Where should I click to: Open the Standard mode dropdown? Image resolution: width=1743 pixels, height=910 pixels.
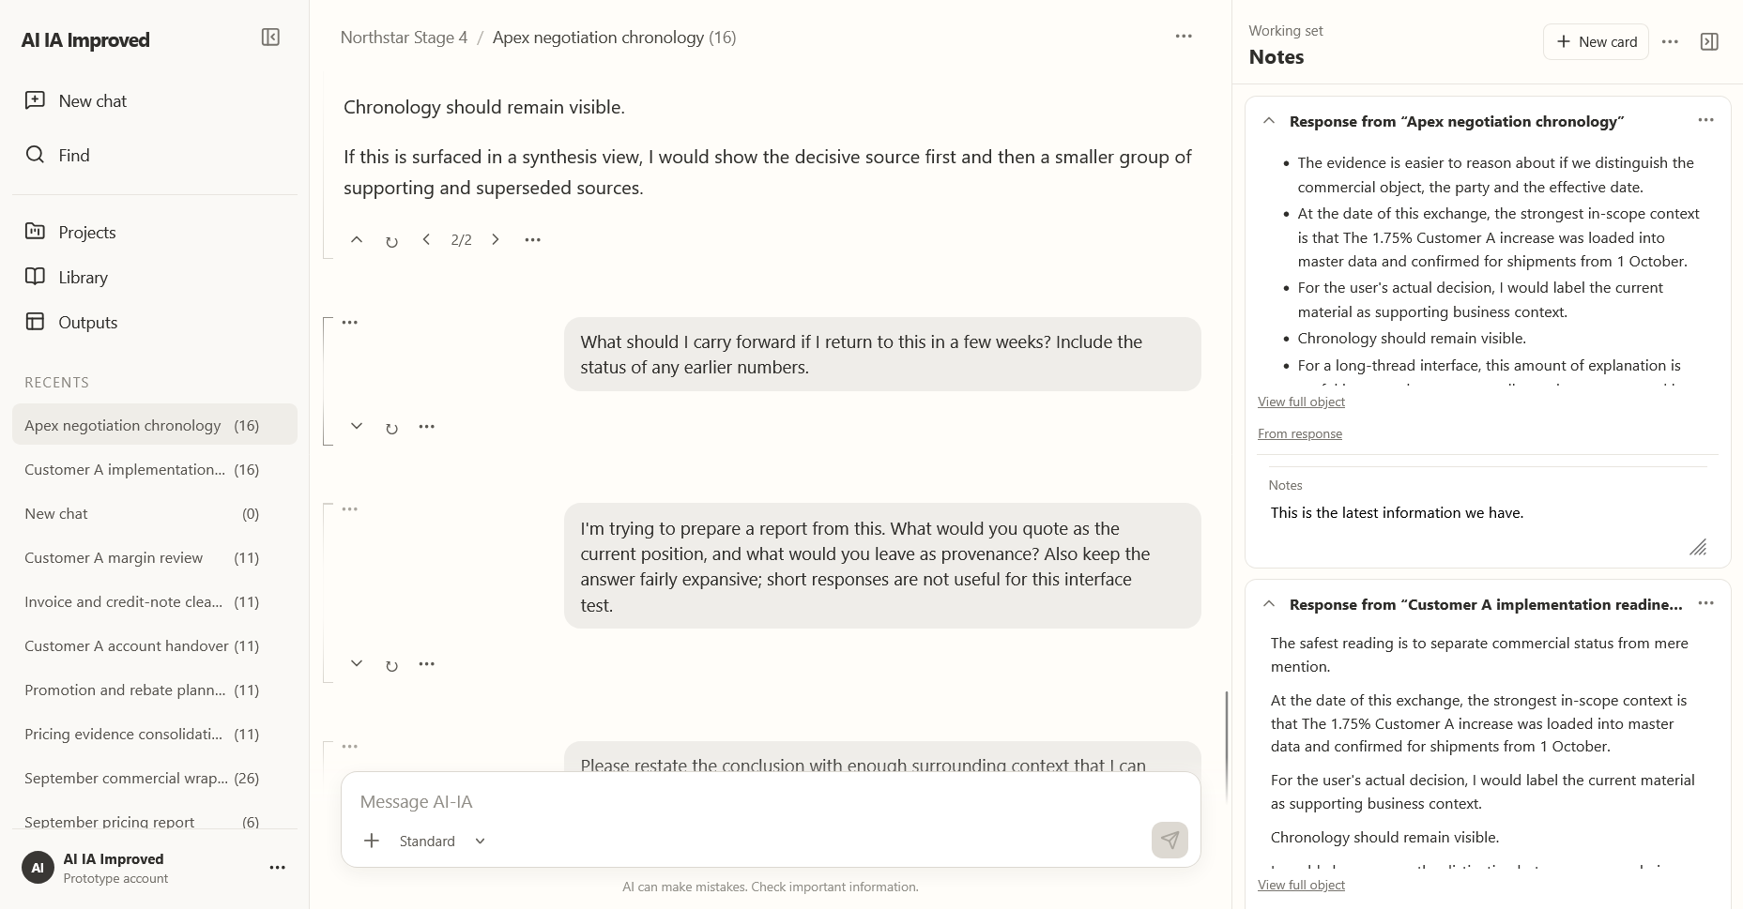coord(442,841)
